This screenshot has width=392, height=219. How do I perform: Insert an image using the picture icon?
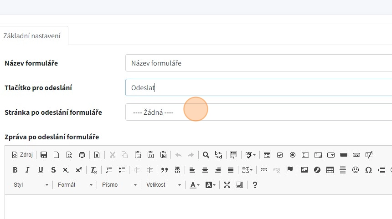[x=304, y=170]
